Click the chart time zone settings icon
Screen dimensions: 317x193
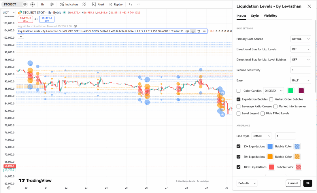click(x=9, y=188)
